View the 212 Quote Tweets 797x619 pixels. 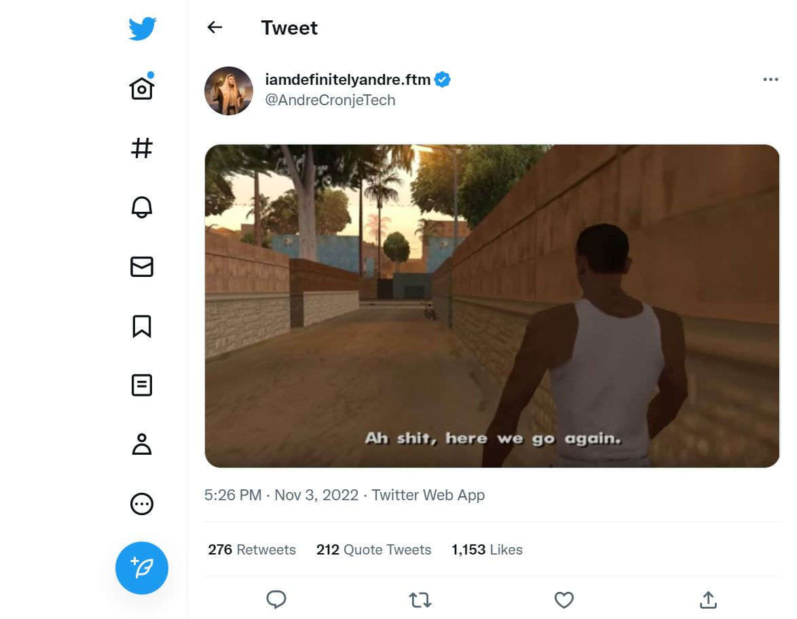(373, 550)
